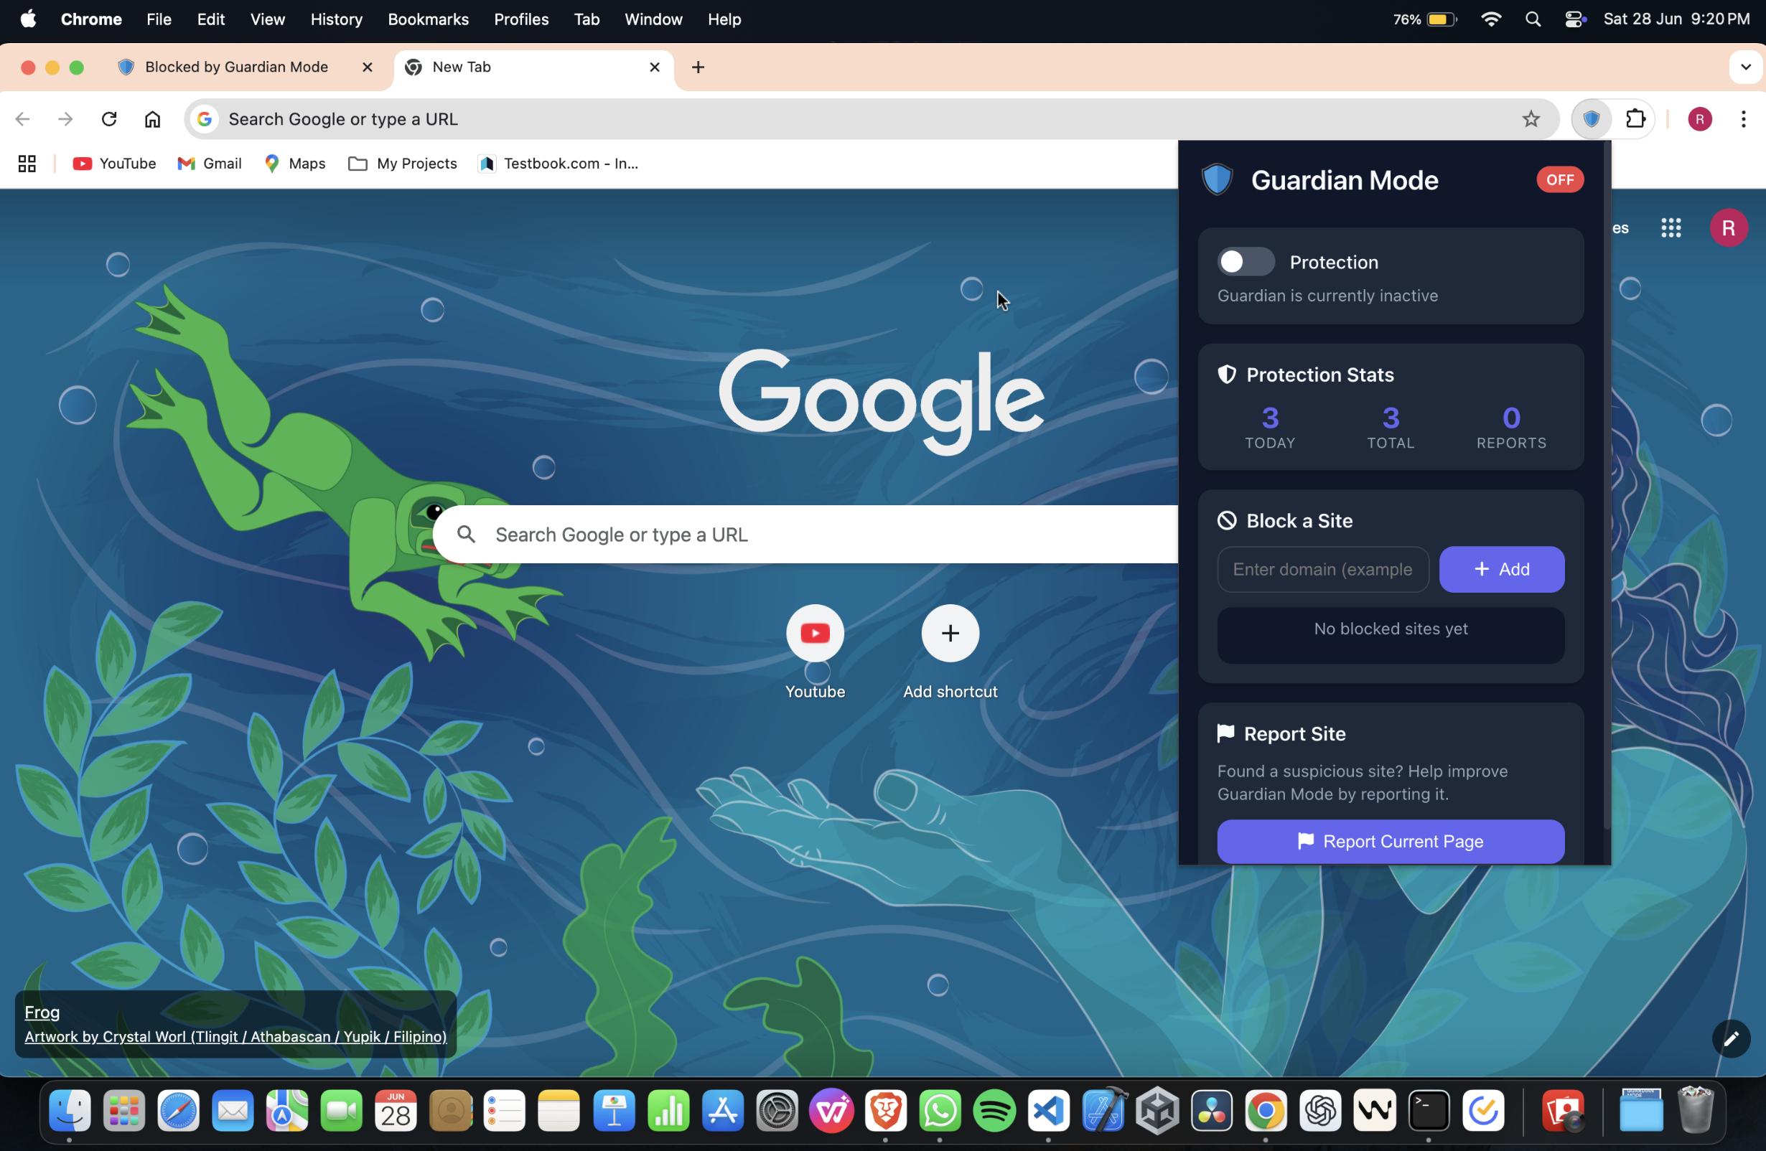Reload the current page

tap(109, 118)
